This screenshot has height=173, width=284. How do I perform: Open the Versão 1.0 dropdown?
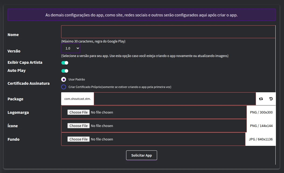coord(71,48)
